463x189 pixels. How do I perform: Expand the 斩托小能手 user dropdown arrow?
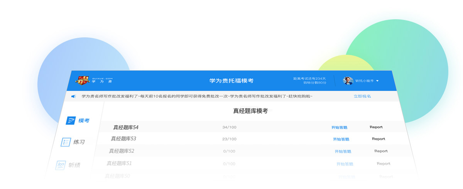coord(377,81)
